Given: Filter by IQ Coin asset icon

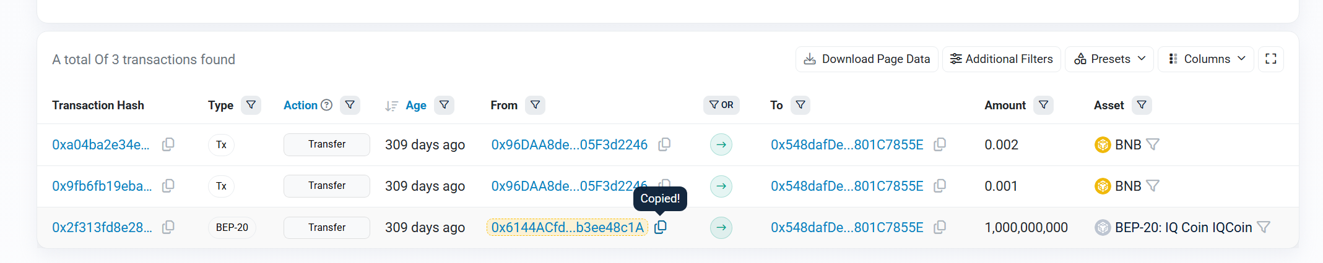Looking at the screenshot, I should pyautogui.click(x=1264, y=228).
